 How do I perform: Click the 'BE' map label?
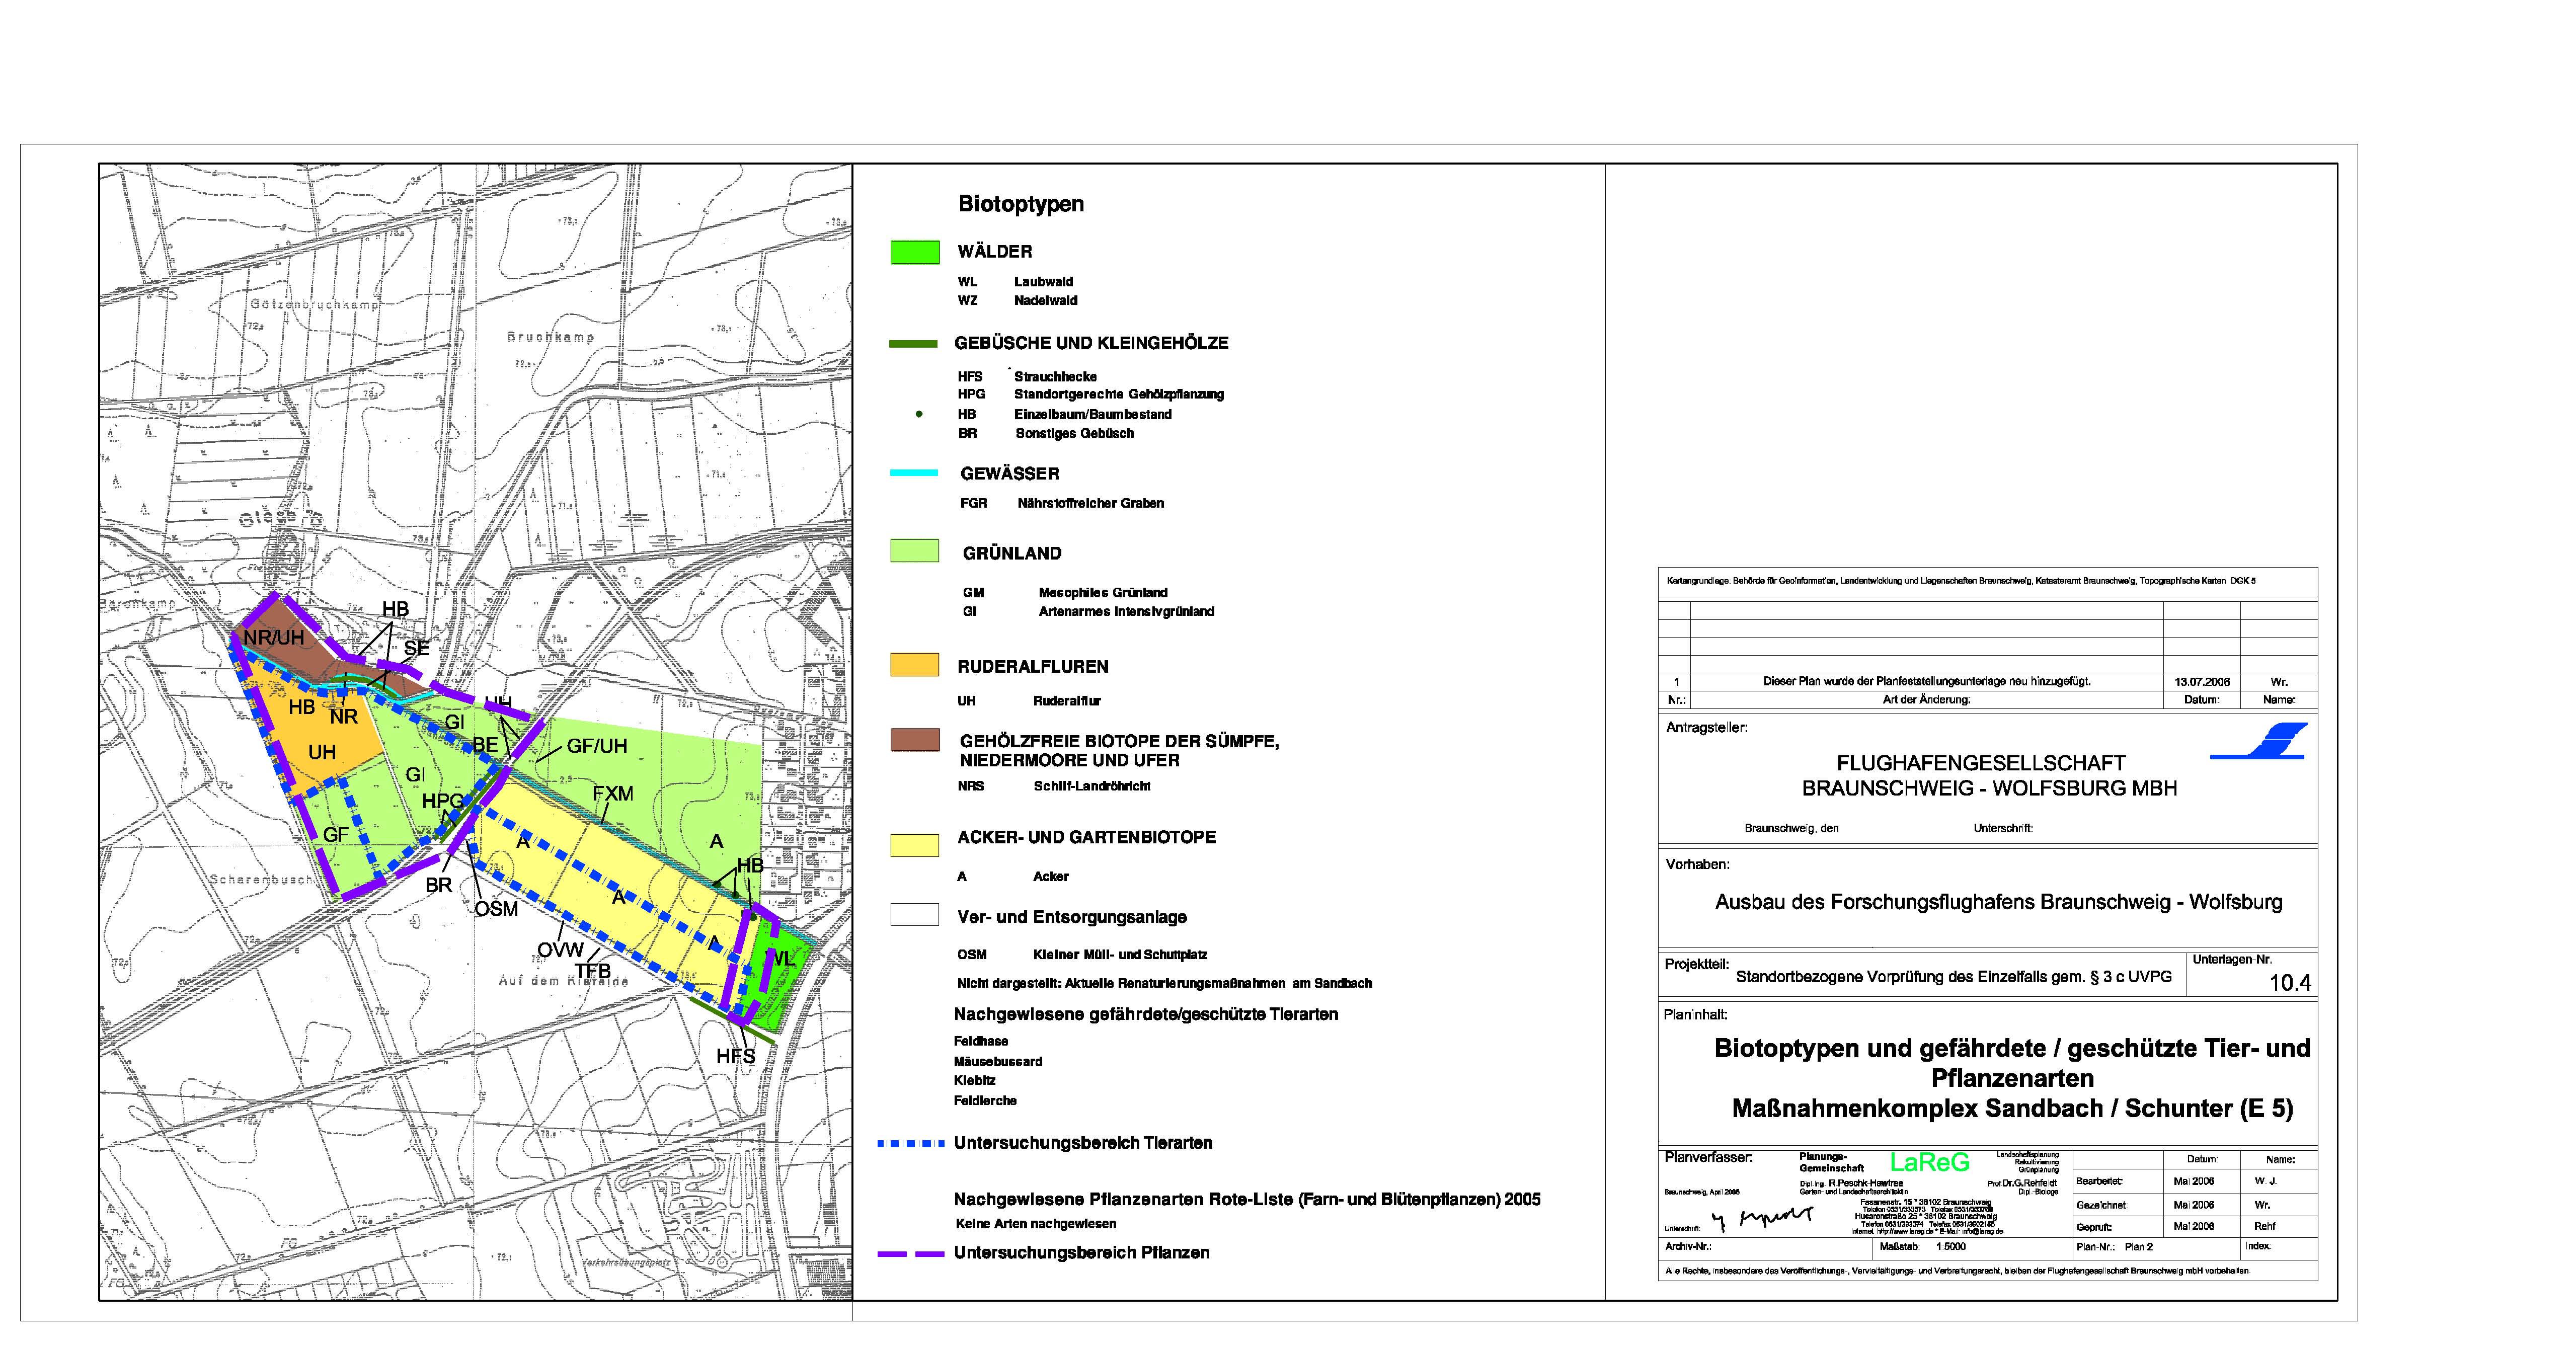[x=485, y=745]
